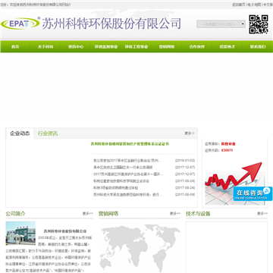Switch to the 行业资讯 tab
273x273 pixels.
click(48, 133)
